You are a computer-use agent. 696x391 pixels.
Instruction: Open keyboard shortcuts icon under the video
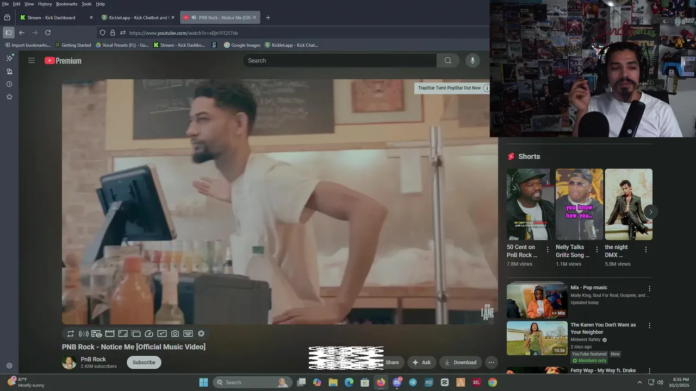coord(188,334)
